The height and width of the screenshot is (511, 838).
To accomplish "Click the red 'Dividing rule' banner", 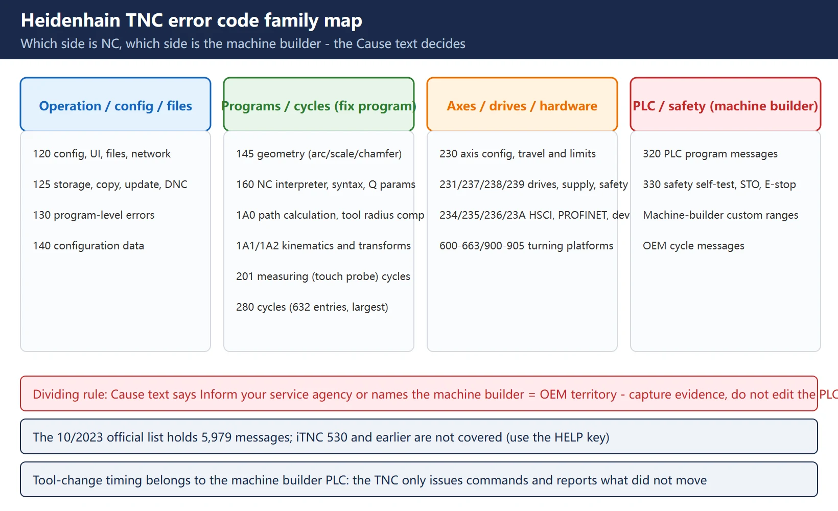I will pyautogui.click(x=419, y=393).
